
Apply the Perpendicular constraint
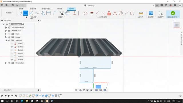point(103,13)
